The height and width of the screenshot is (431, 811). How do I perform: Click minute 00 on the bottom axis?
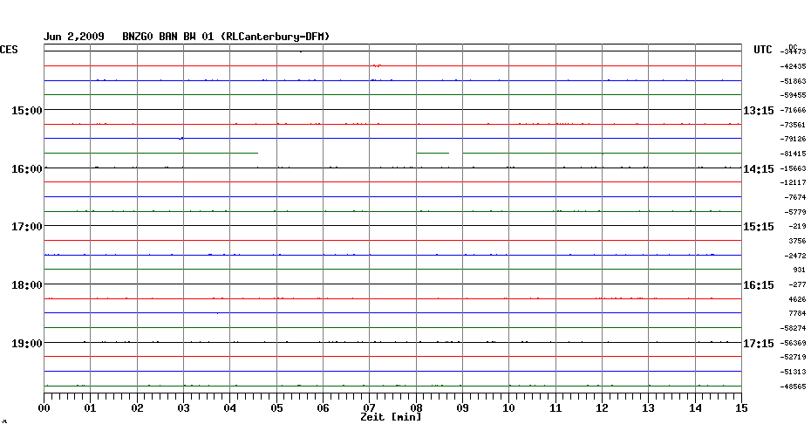44,407
